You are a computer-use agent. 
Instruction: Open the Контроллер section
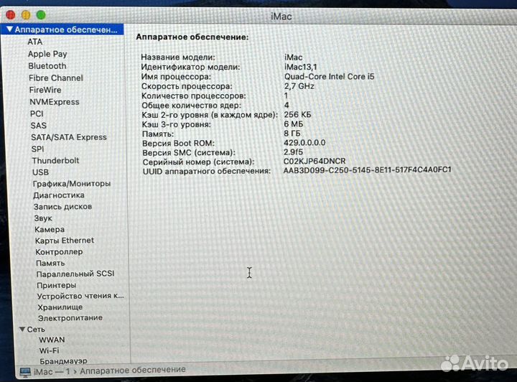pos(59,252)
